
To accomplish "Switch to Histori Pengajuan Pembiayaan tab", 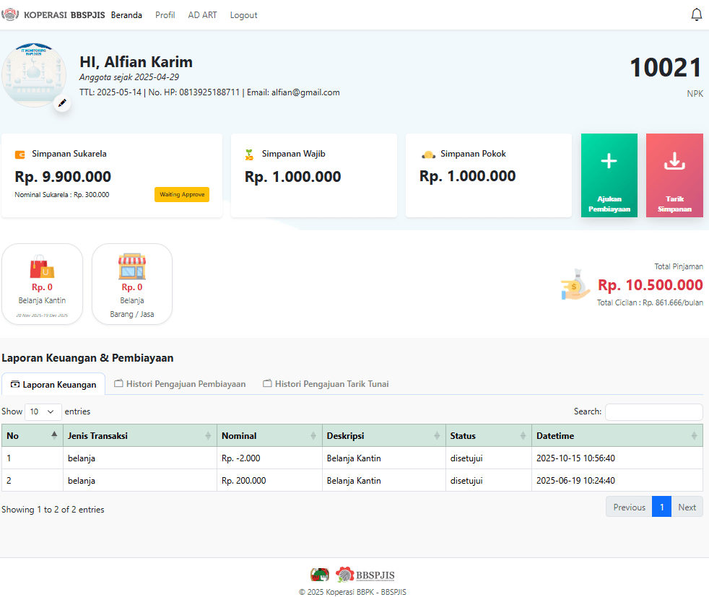I will pos(180,384).
